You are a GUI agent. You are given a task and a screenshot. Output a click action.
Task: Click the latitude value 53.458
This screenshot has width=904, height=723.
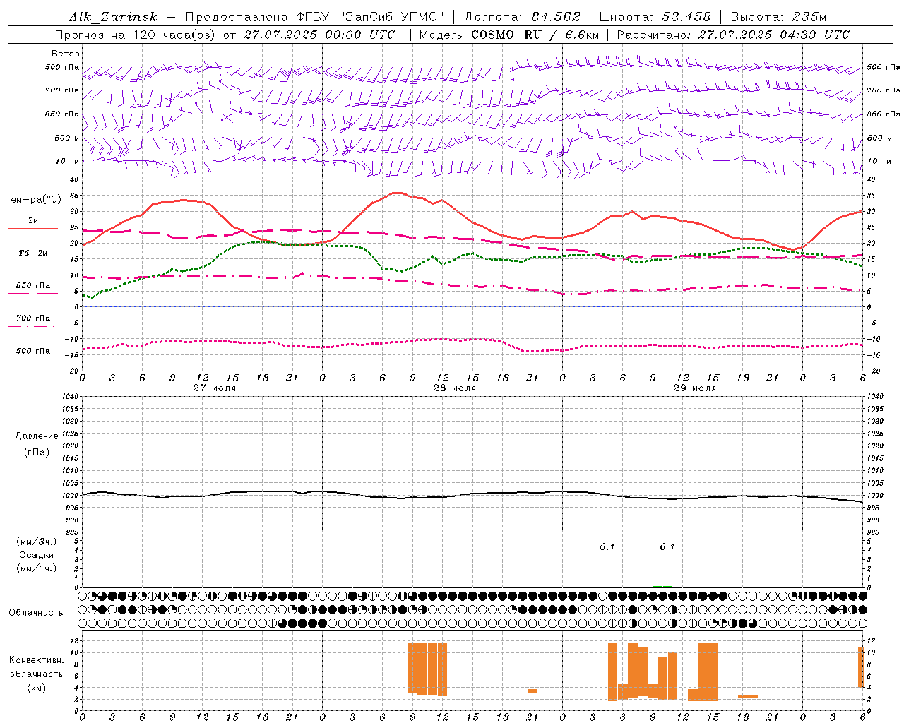point(686,17)
